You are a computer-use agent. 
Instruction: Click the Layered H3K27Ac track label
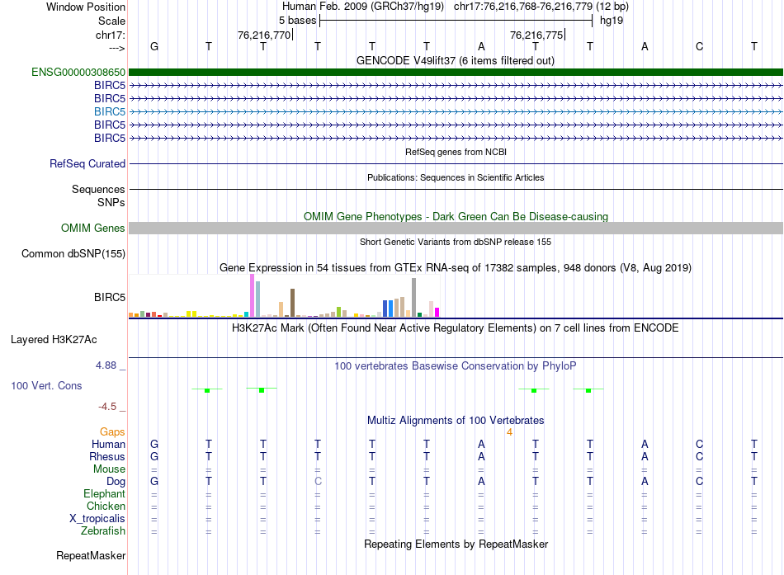click(54, 340)
